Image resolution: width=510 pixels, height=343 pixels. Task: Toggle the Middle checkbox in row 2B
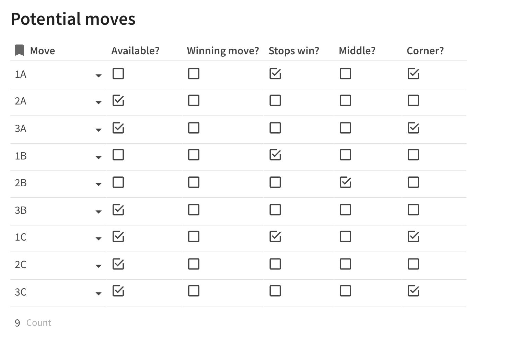pyautogui.click(x=345, y=182)
